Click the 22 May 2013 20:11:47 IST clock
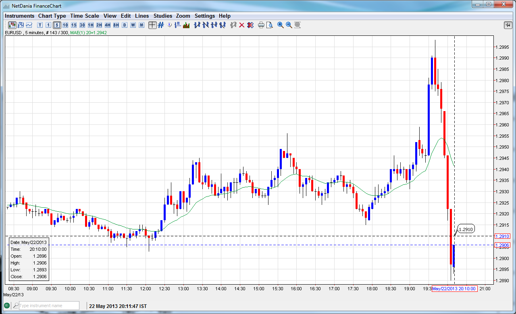Screen dimensions: 516x314 point(118,306)
